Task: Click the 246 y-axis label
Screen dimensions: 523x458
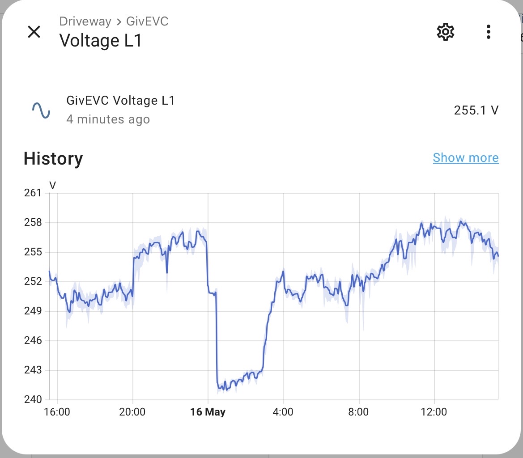Action: click(33, 340)
